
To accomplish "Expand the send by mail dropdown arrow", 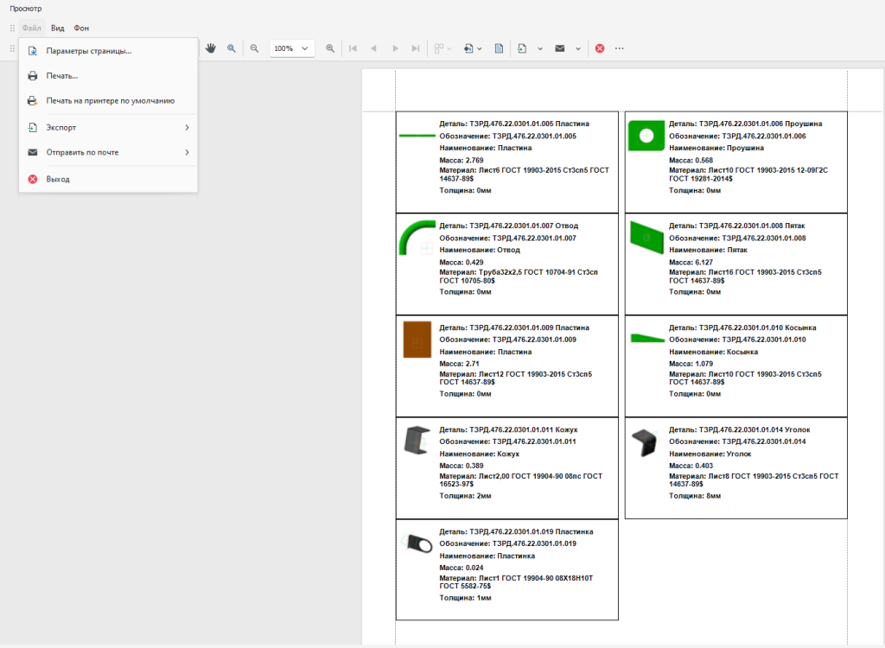I will (x=577, y=48).
